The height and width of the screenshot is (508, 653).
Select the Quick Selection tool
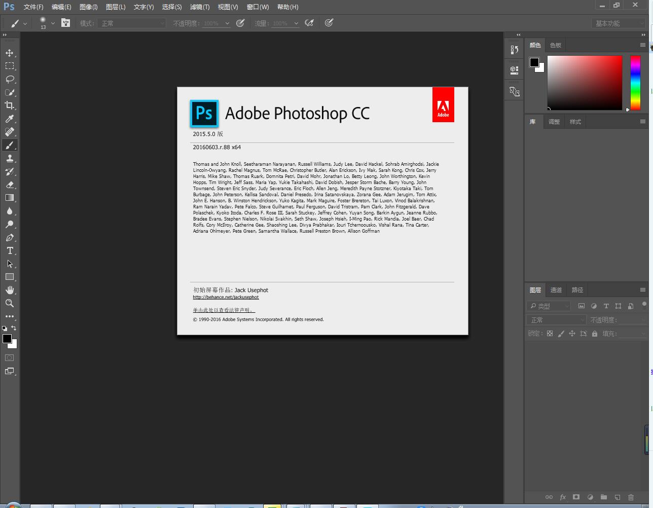10,92
